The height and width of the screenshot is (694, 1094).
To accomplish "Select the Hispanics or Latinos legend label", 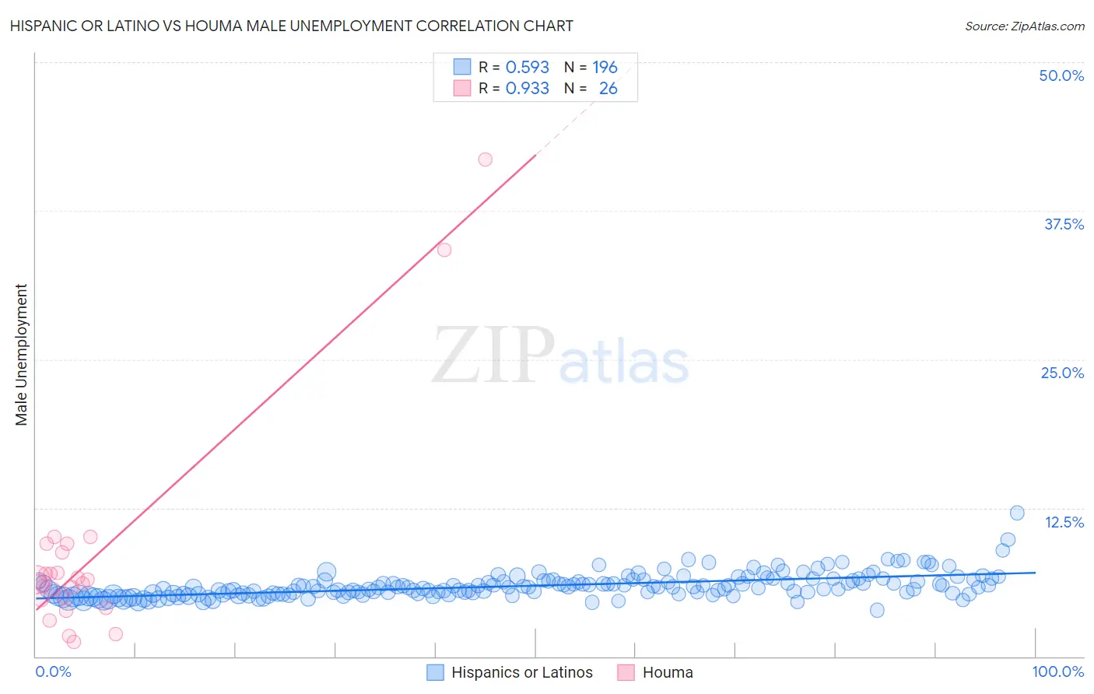I will 522,672.
